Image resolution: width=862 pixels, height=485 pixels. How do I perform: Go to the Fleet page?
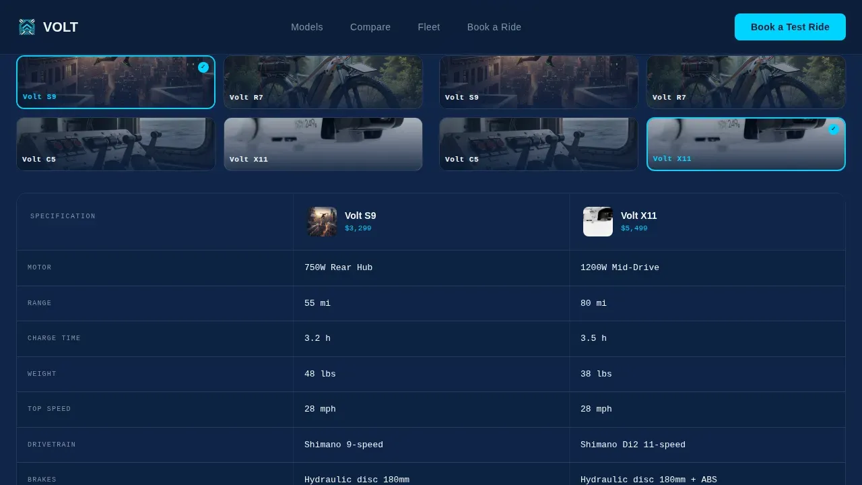coord(429,27)
